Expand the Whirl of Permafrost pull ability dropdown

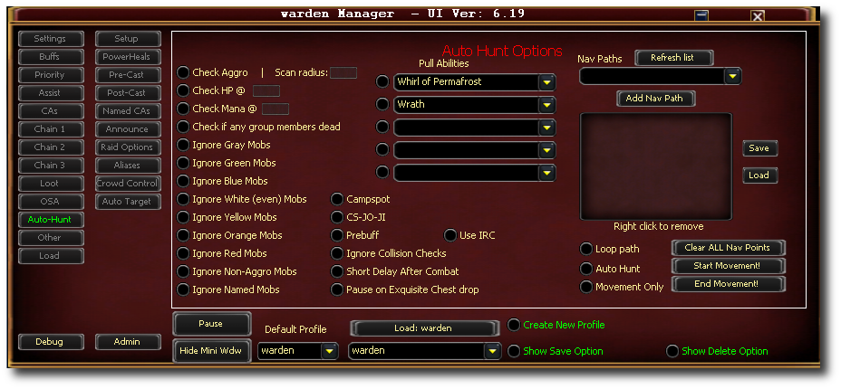tap(546, 82)
